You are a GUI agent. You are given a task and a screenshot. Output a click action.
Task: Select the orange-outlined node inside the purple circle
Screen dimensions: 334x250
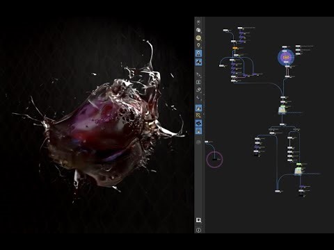click(286, 57)
